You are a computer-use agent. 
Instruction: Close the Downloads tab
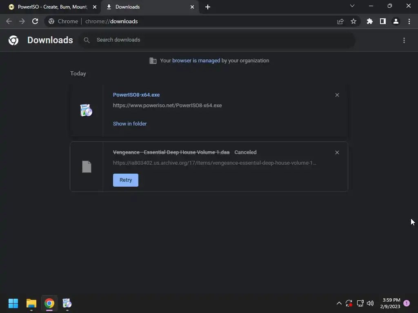pos(192,7)
